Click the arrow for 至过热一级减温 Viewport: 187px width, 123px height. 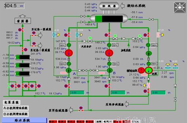pyautogui.click(x=40, y=35)
